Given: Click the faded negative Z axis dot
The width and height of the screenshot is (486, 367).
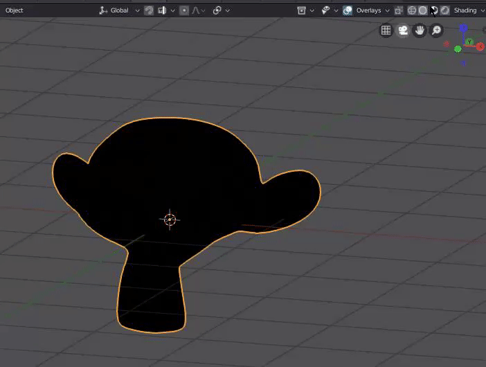Looking at the screenshot, I should pyautogui.click(x=463, y=63).
